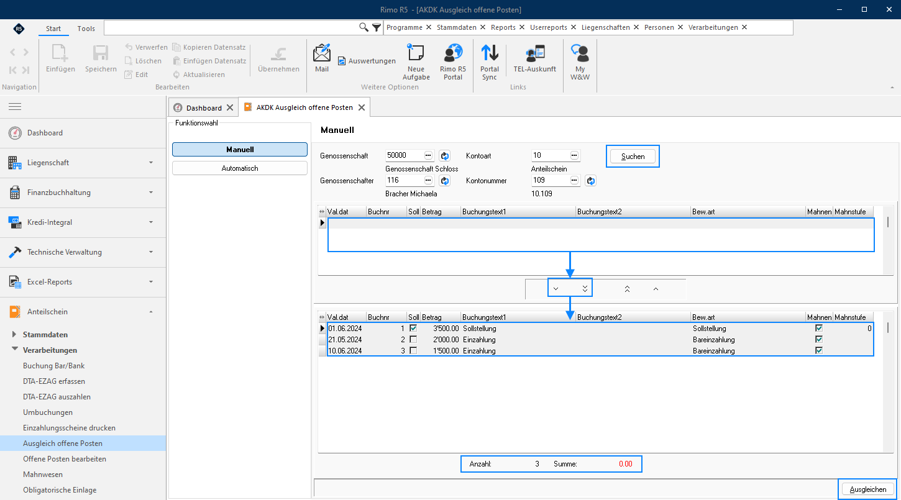Select the cell with amount 3'500.00
The width and height of the screenshot is (901, 500).
[441, 328]
